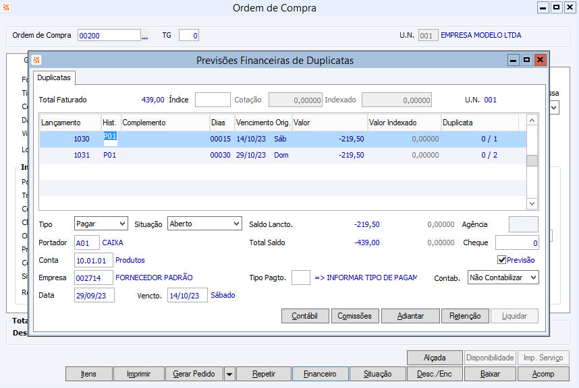Maximize the Previsões Financeiras dialog
579x388 pixels.
pyautogui.click(x=526, y=60)
